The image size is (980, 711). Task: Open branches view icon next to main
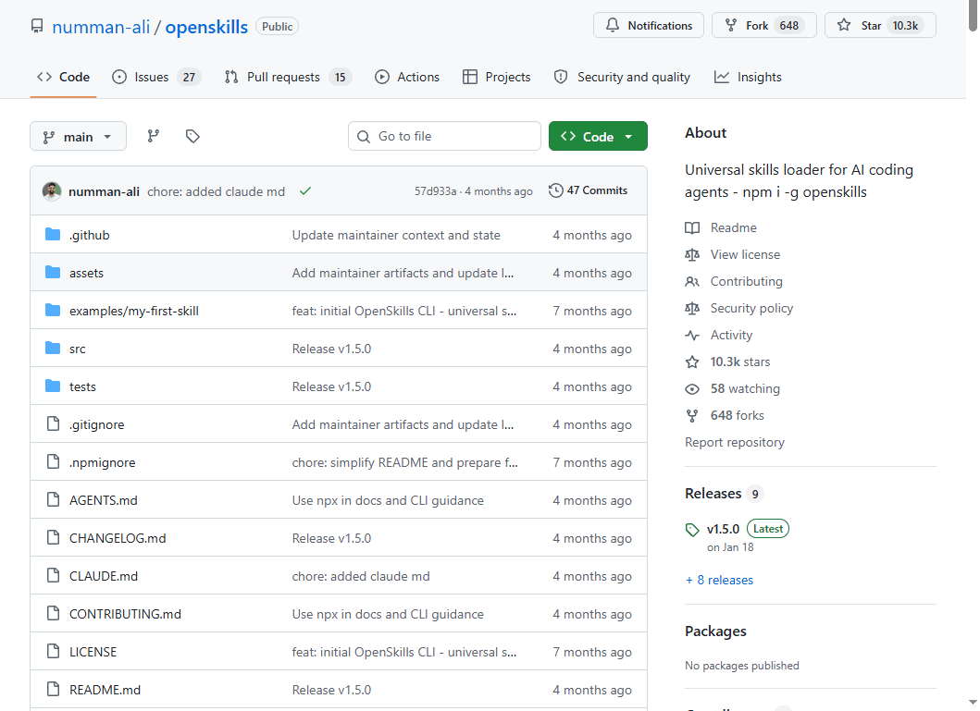(153, 136)
